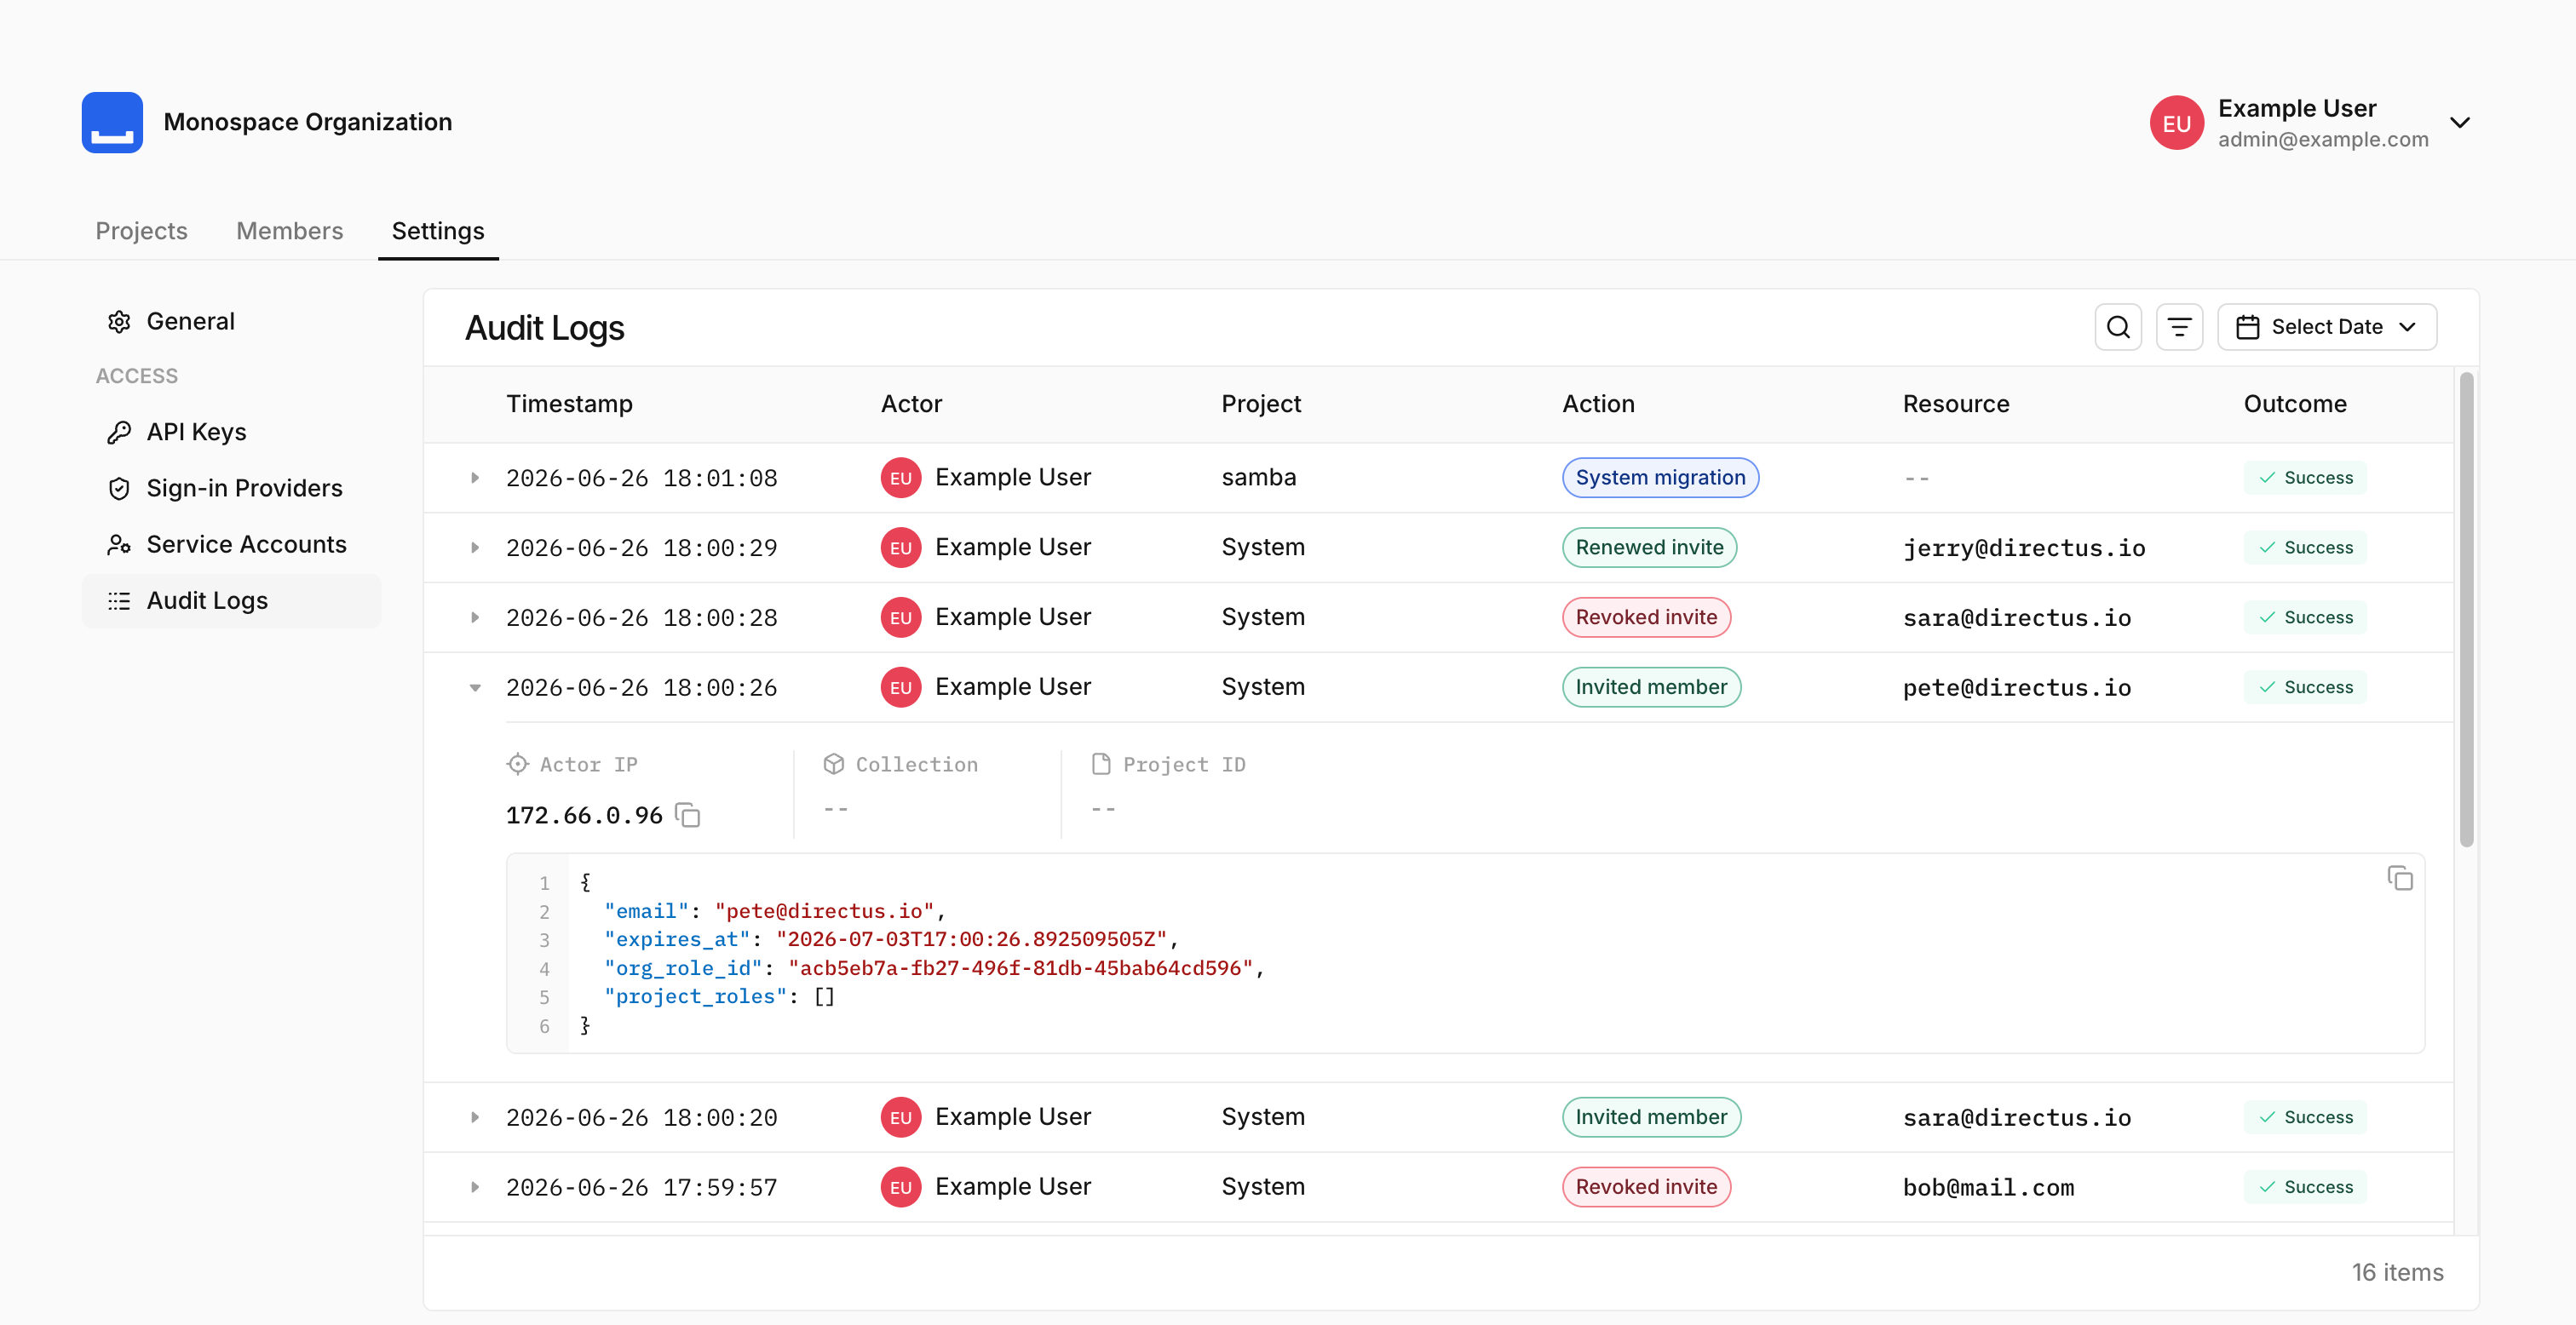
Task: Open the Select Date dropdown
Action: click(x=2326, y=327)
